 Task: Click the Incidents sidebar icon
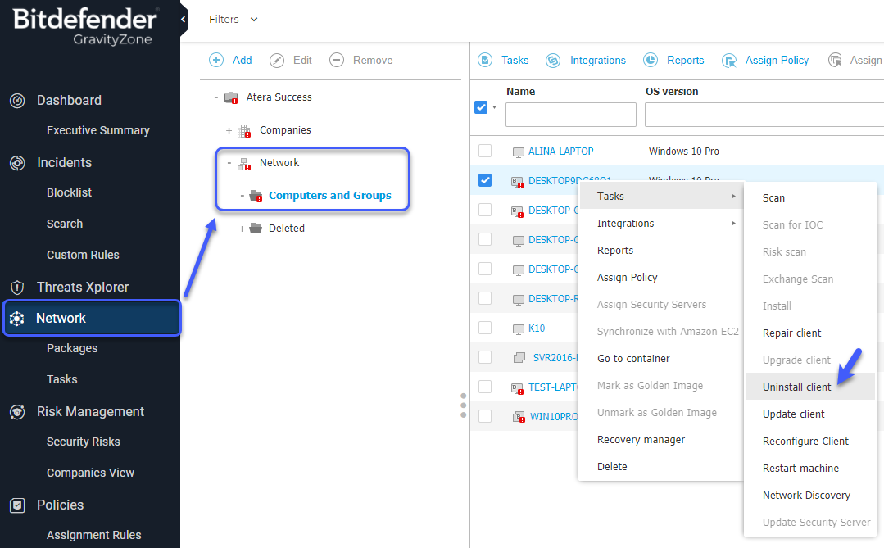(17, 163)
